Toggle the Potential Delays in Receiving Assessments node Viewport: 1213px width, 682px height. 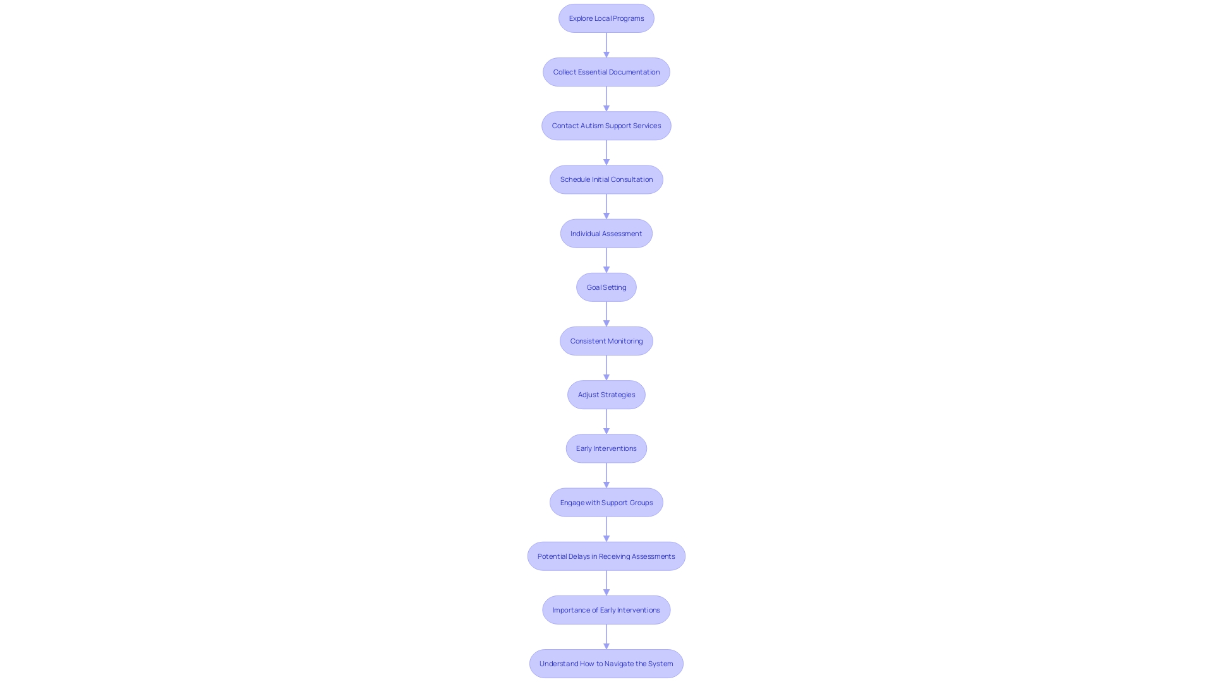click(x=606, y=556)
